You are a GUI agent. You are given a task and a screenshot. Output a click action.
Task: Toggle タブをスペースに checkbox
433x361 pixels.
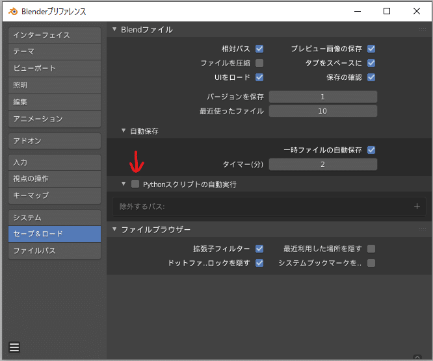pyautogui.click(x=371, y=63)
